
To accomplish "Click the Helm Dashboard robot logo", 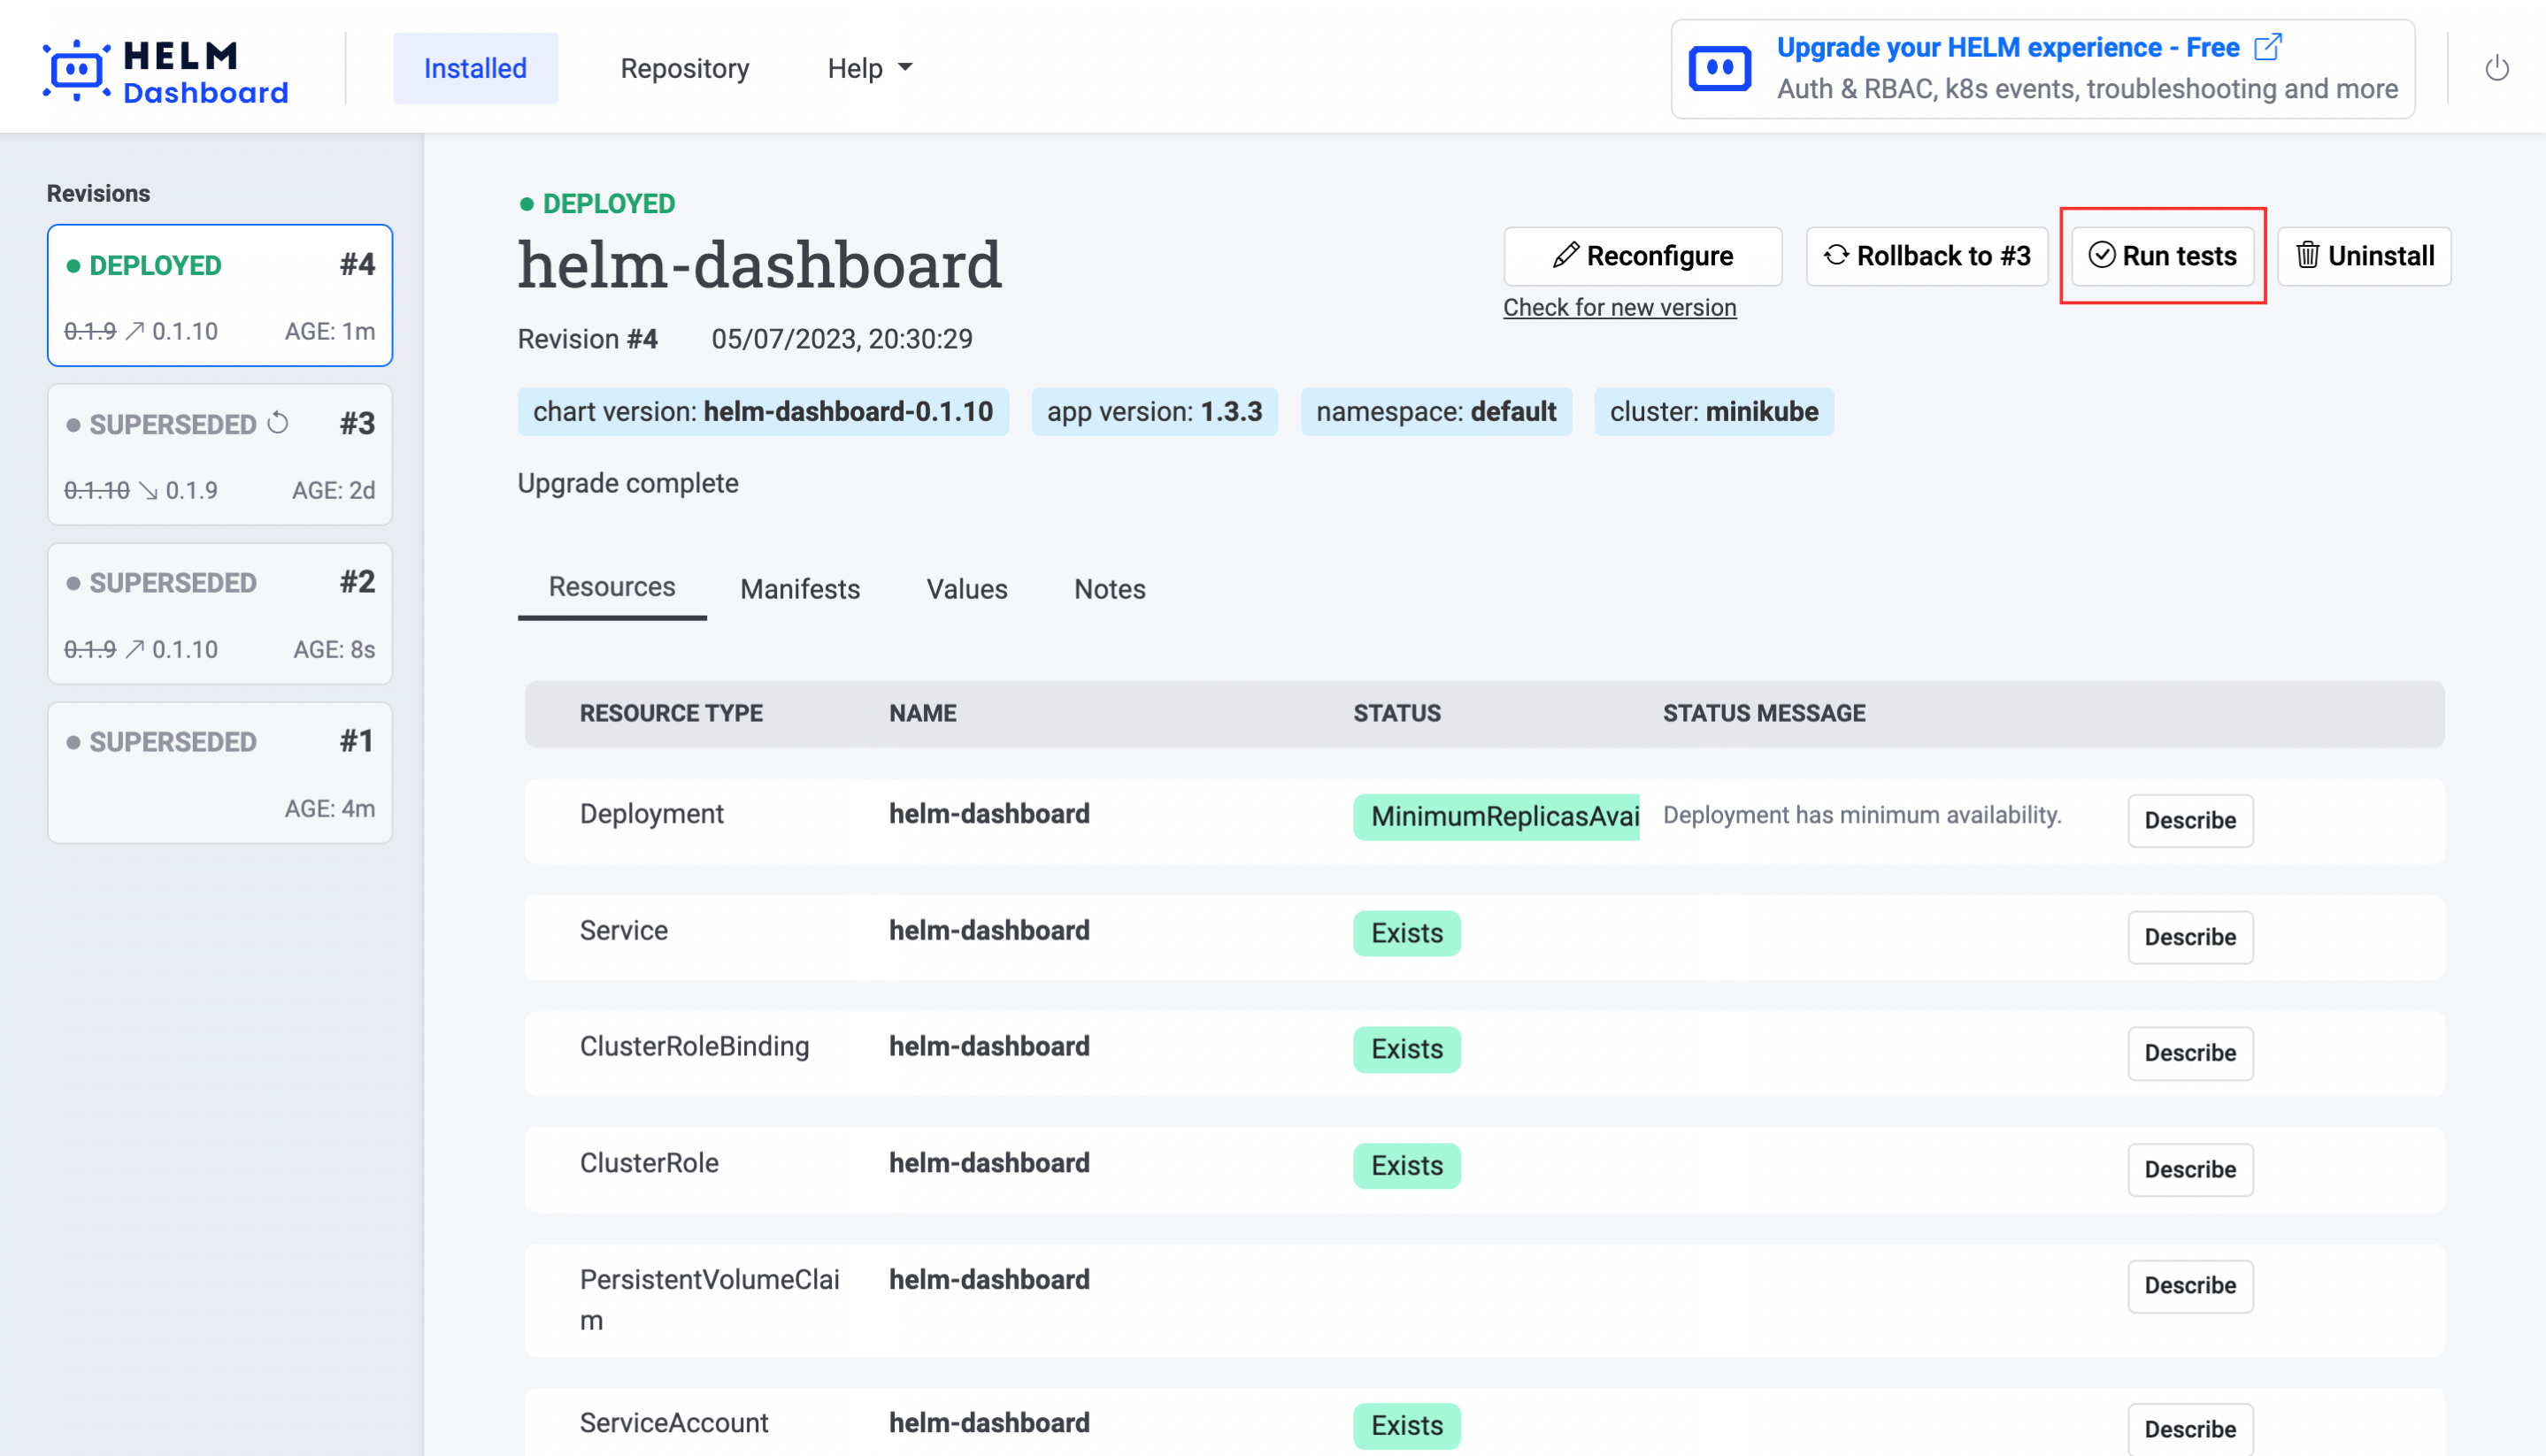I will coord(76,69).
